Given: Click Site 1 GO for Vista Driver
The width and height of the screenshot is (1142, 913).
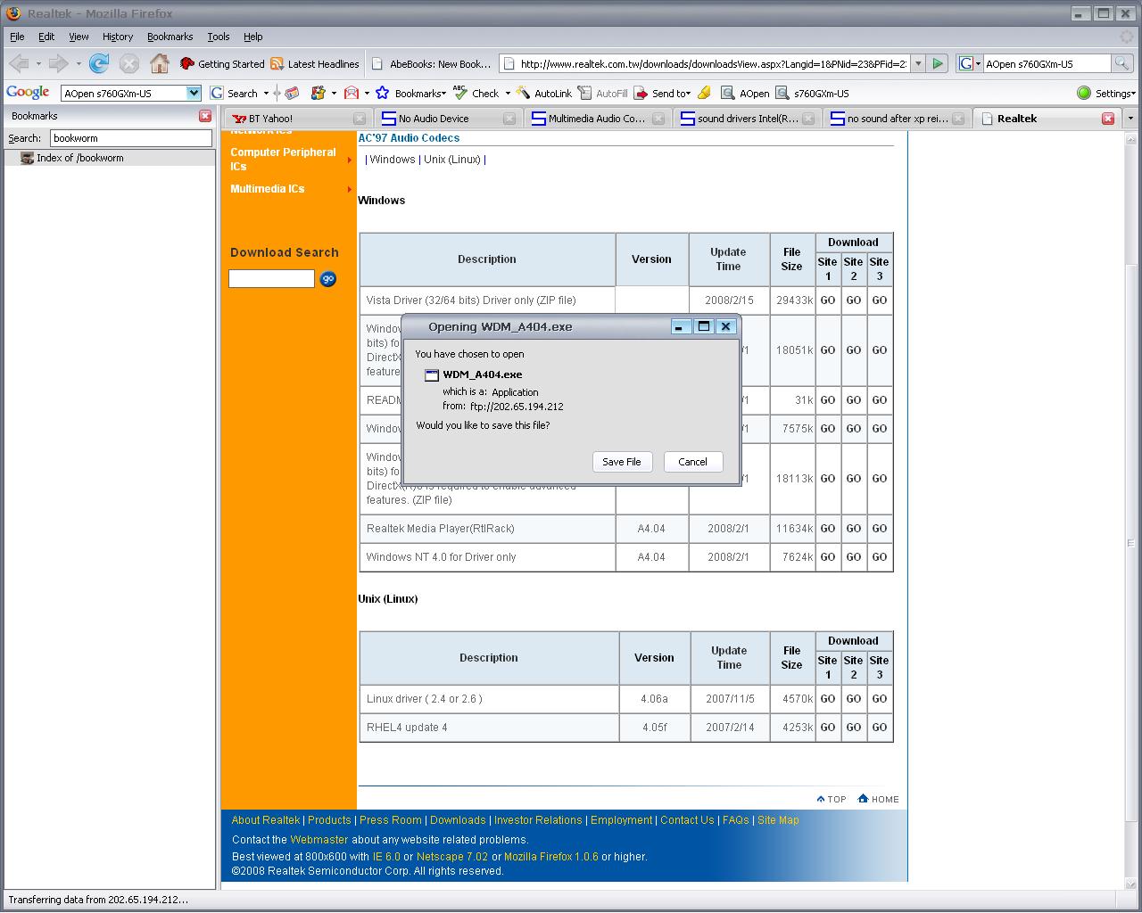Looking at the screenshot, I should [x=828, y=300].
